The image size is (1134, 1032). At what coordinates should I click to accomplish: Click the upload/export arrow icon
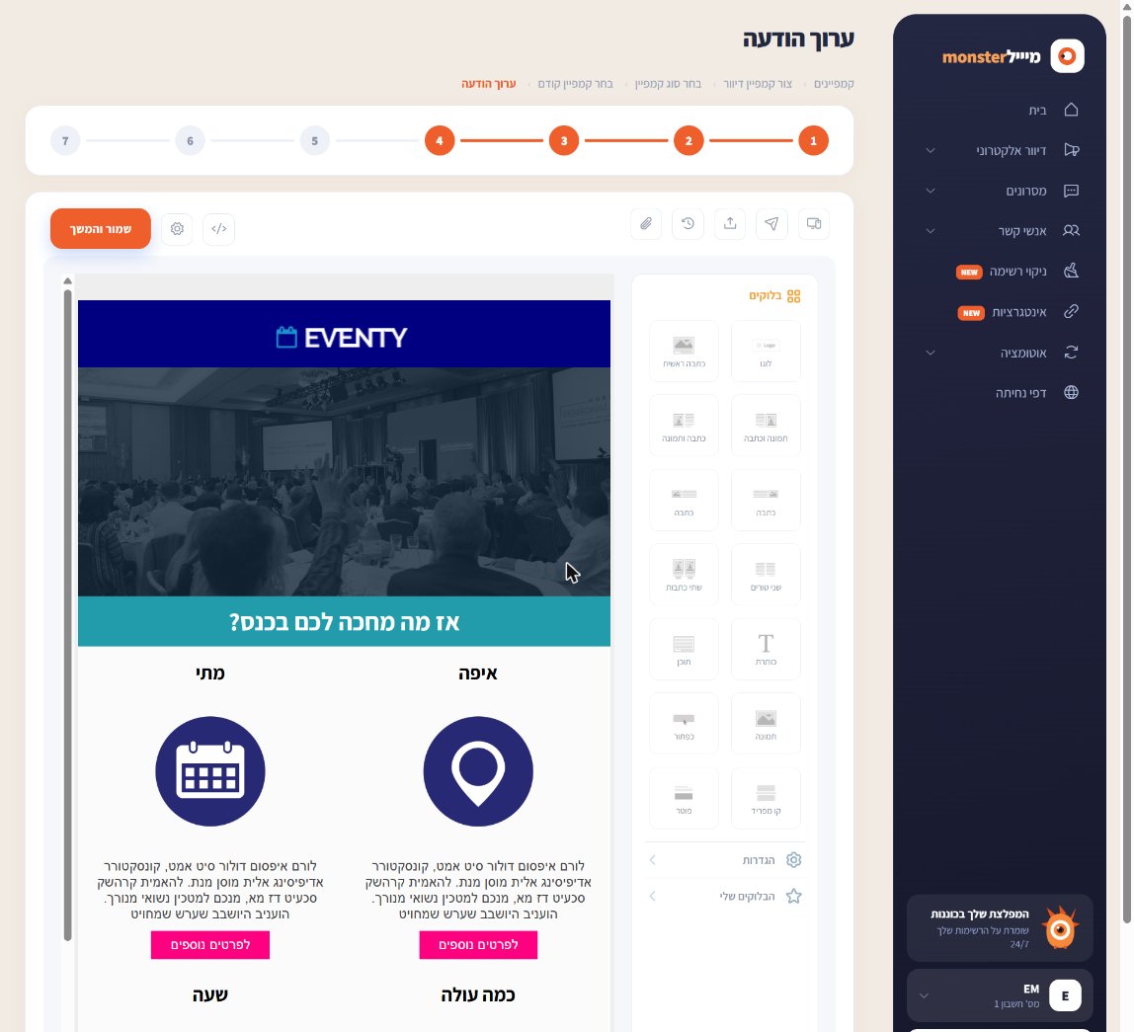point(730,224)
